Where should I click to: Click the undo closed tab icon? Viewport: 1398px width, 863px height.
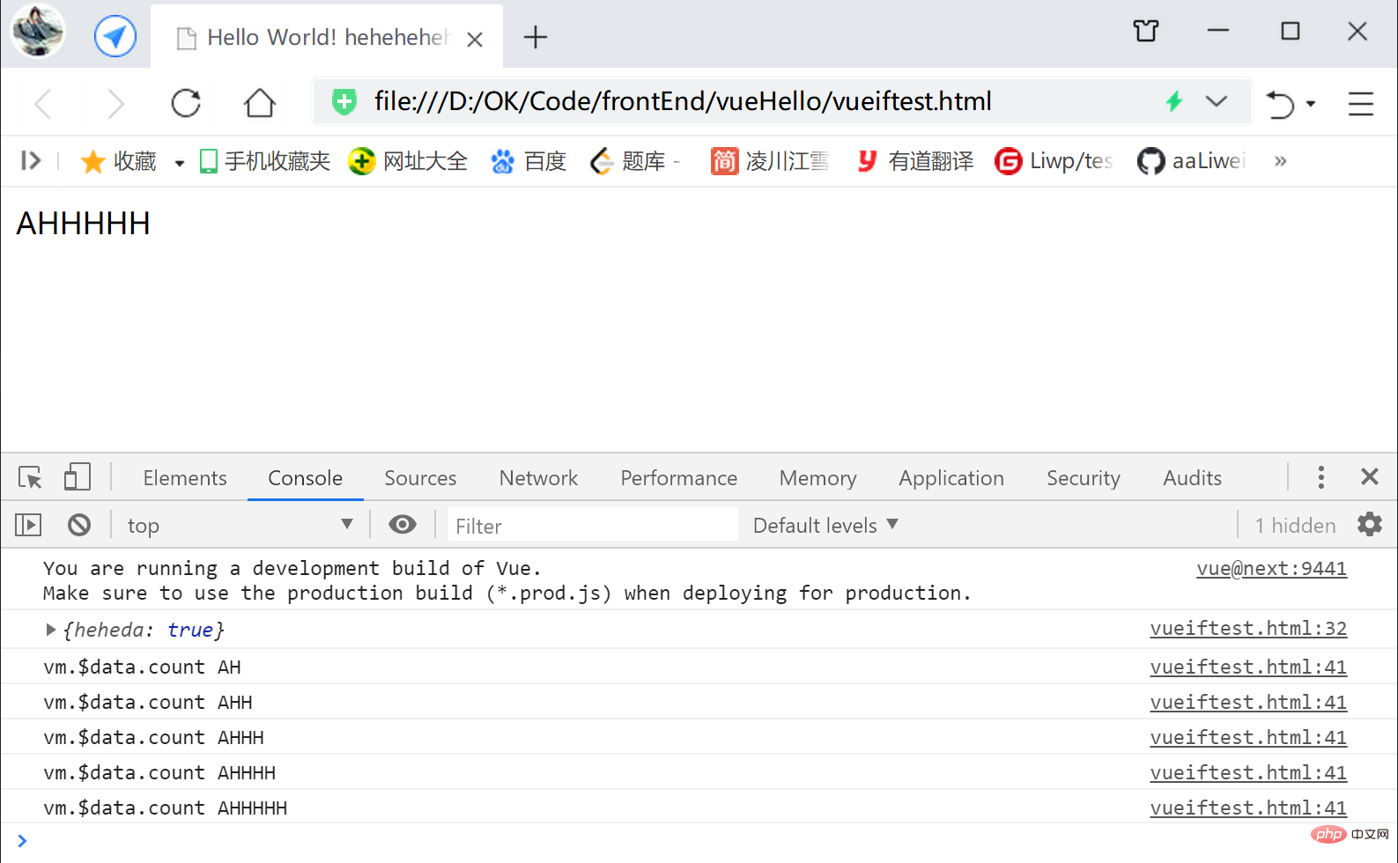pos(1280,104)
